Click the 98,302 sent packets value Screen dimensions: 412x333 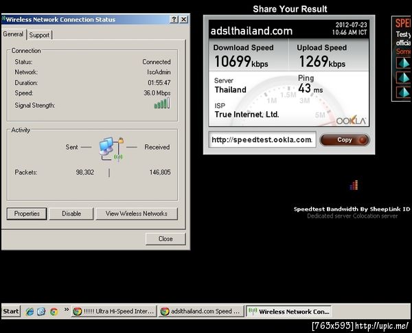point(85,172)
